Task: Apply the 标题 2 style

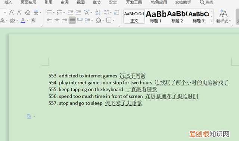Action: coord(177,16)
